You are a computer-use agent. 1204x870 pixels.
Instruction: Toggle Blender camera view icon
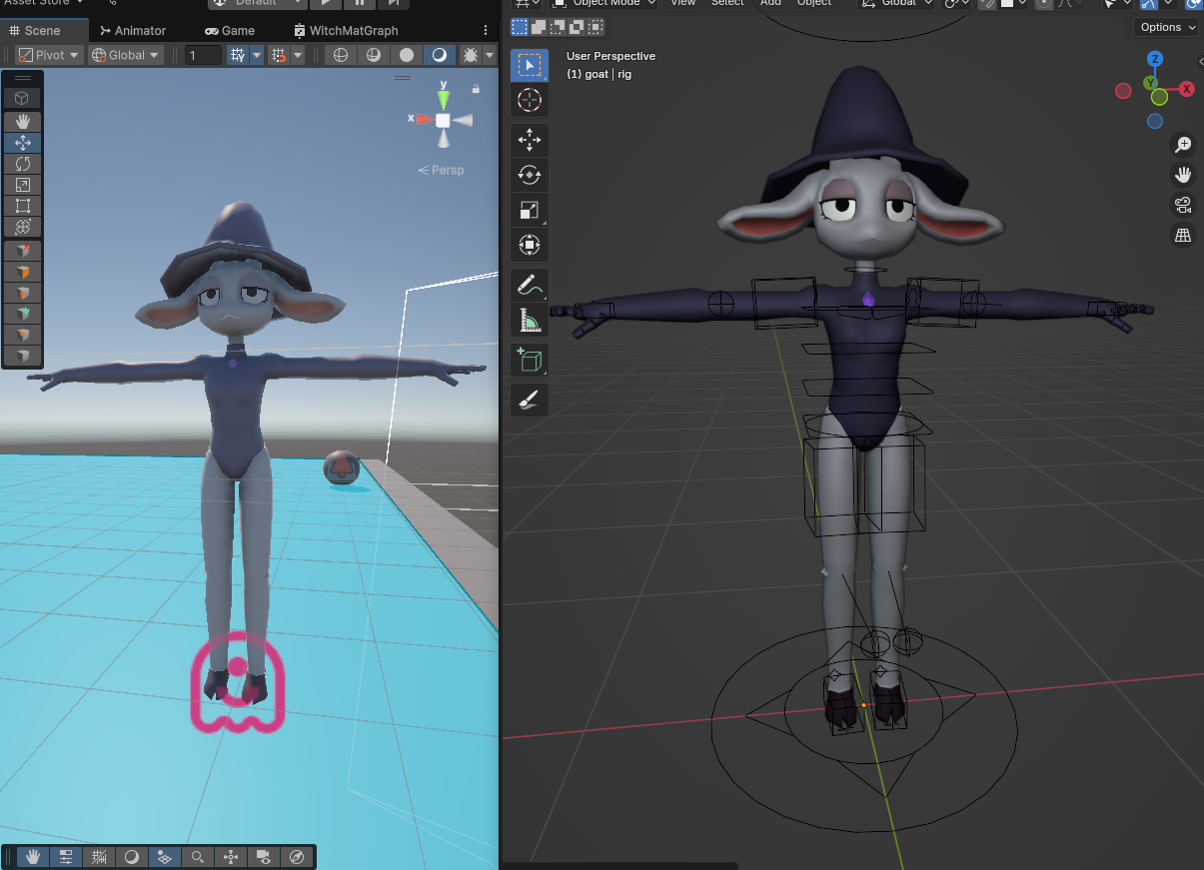[1183, 206]
